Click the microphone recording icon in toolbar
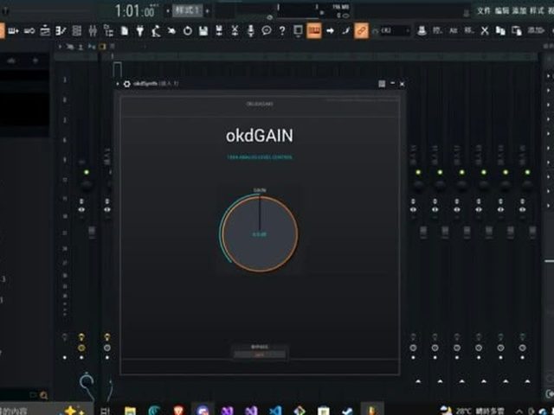This screenshot has height=415, width=554. (250, 31)
